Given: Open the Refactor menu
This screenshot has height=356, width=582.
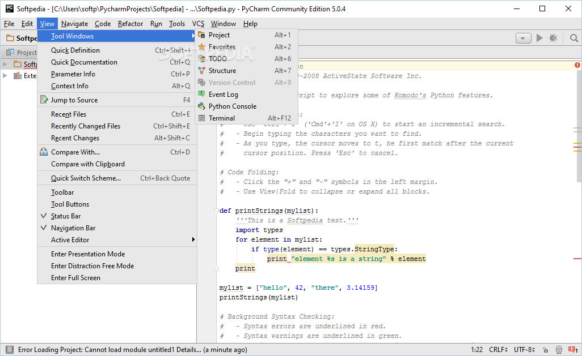Looking at the screenshot, I should pyautogui.click(x=130, y=24).
